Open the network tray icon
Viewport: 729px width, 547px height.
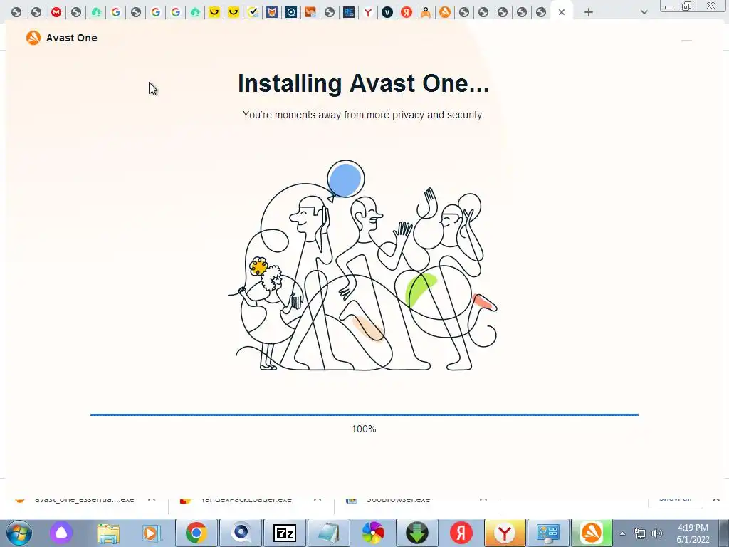[640, 533]
